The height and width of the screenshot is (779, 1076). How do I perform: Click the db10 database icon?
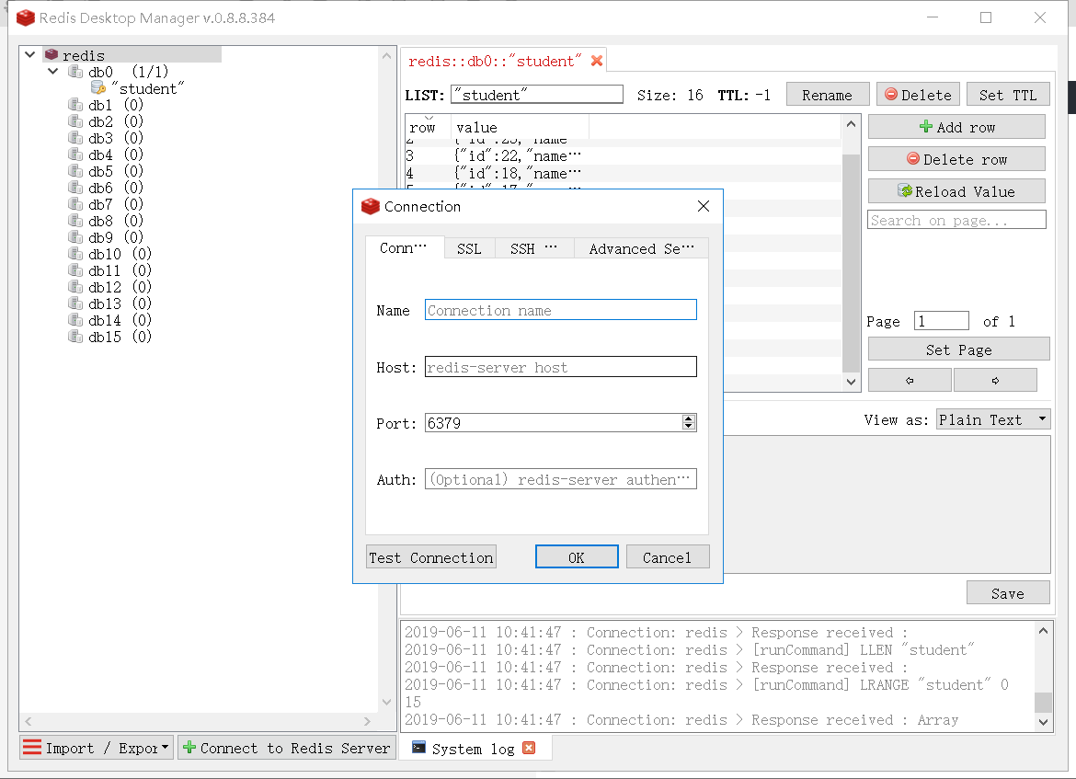pos(75,253)
